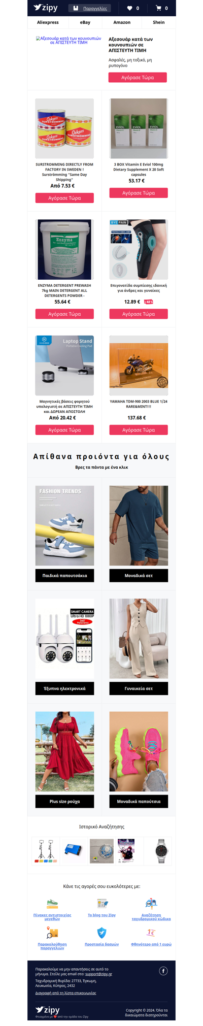Click the Διαγραφή από τη λίστα επικοινωνίας link

[65, 993]
